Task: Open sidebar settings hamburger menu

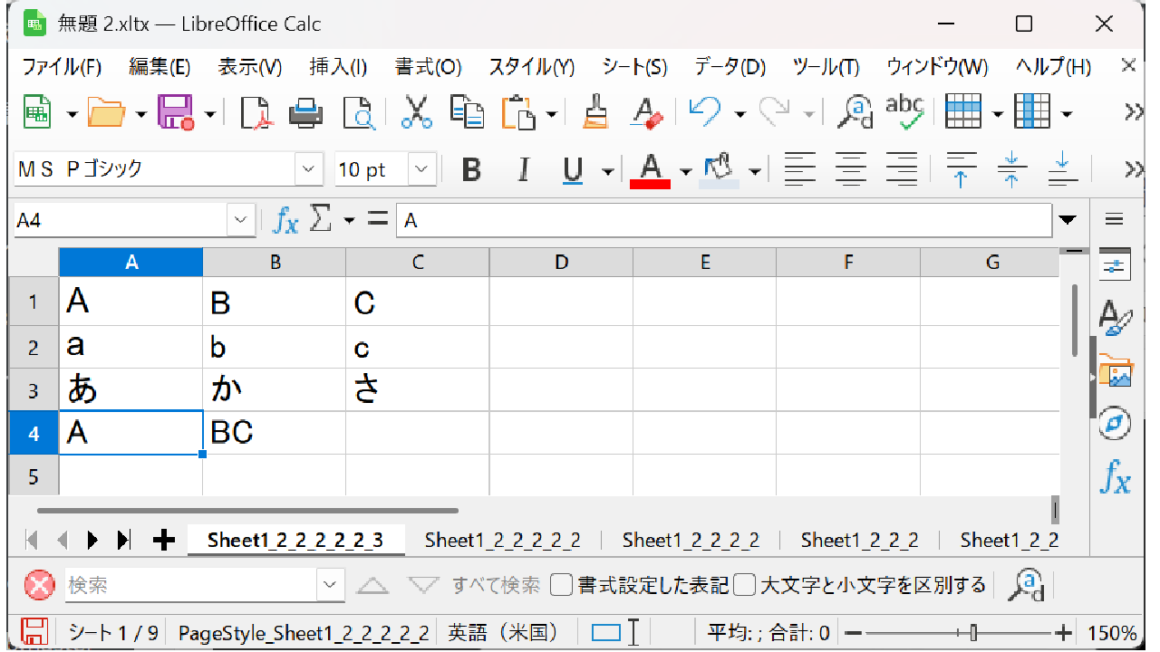Action: tap(1115, 219)
